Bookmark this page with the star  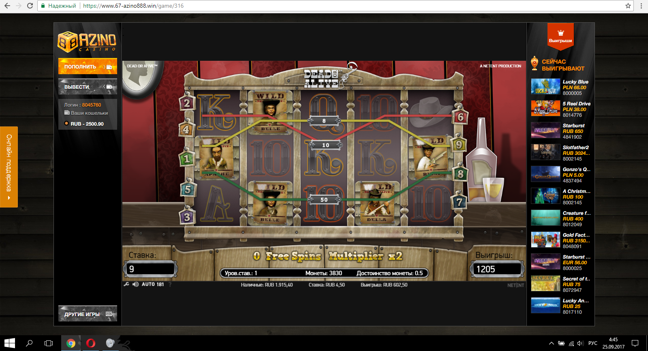pyautogui.click(x=628, y=6)
